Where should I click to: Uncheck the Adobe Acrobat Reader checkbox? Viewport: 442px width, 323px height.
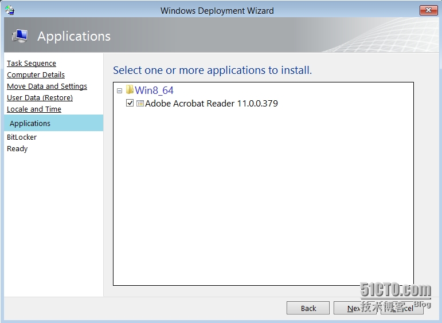click(x=130, y=103)
